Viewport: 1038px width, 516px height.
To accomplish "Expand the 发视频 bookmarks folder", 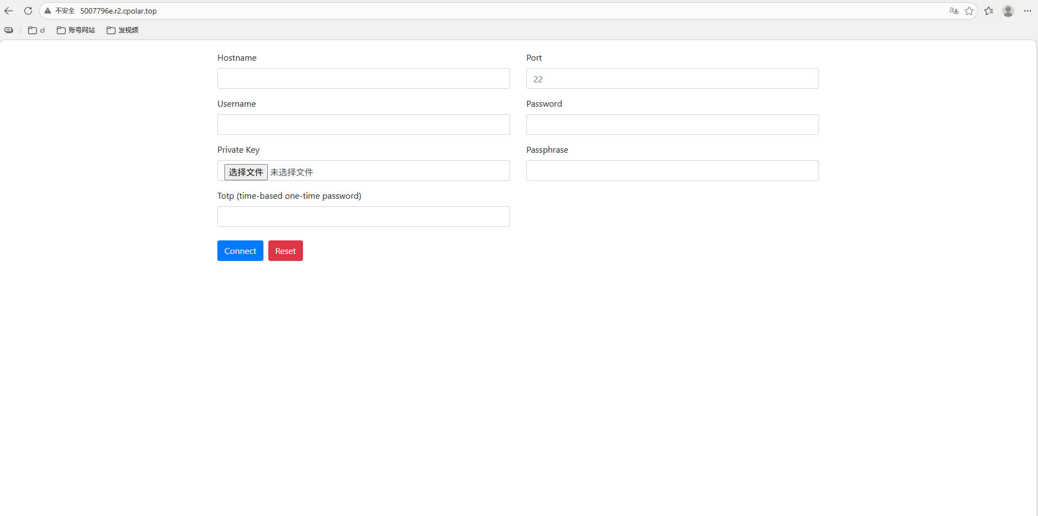I will (123, 30).
